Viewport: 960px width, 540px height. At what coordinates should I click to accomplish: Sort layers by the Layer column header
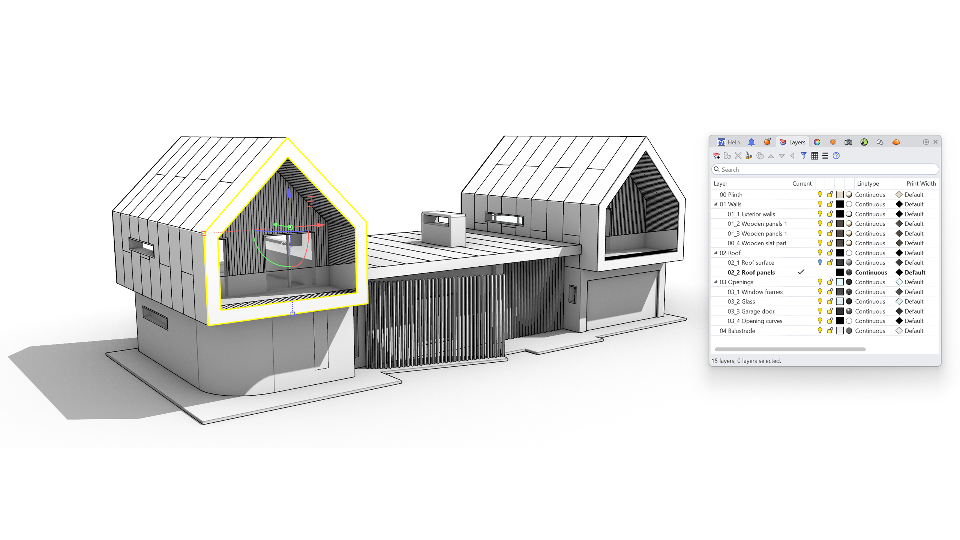(x=749, y=183)
